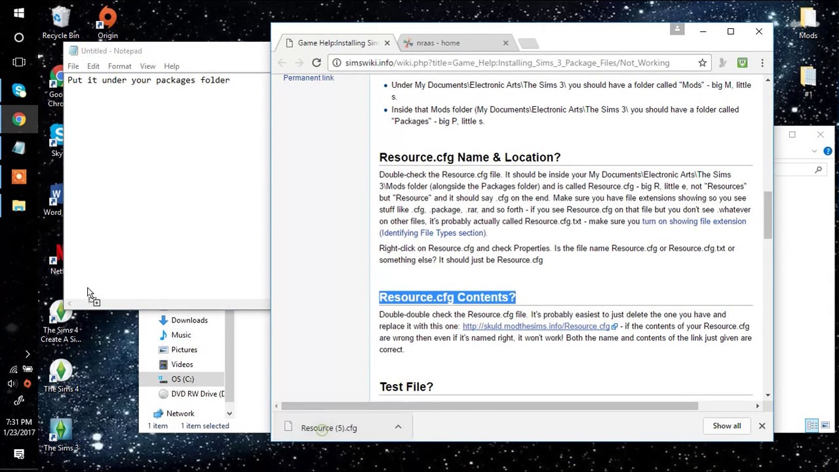
Task: Switch Explorer to large icons view
Action: click(x=826, y=425)
